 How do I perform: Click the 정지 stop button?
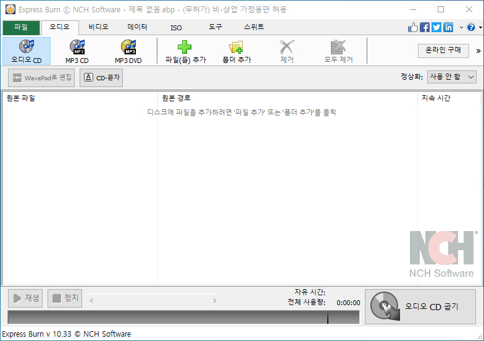click(65, 298)
